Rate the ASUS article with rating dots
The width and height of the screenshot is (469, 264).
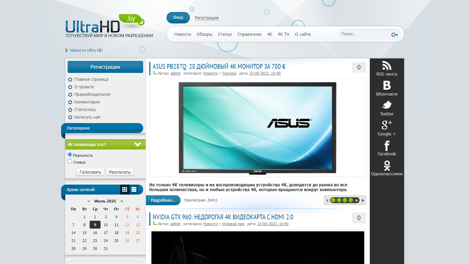[x=345, y=200]
